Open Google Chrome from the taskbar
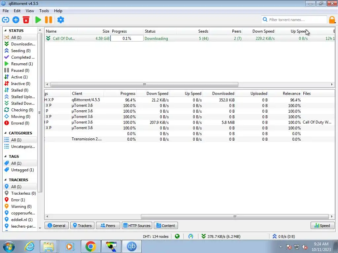The height and width of the screenshot is (253, 338). 90,246
